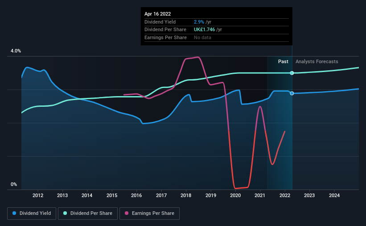Click the teal data point marker on the Dividend Per Share line
366x226 pixels.
pos(292,73)
